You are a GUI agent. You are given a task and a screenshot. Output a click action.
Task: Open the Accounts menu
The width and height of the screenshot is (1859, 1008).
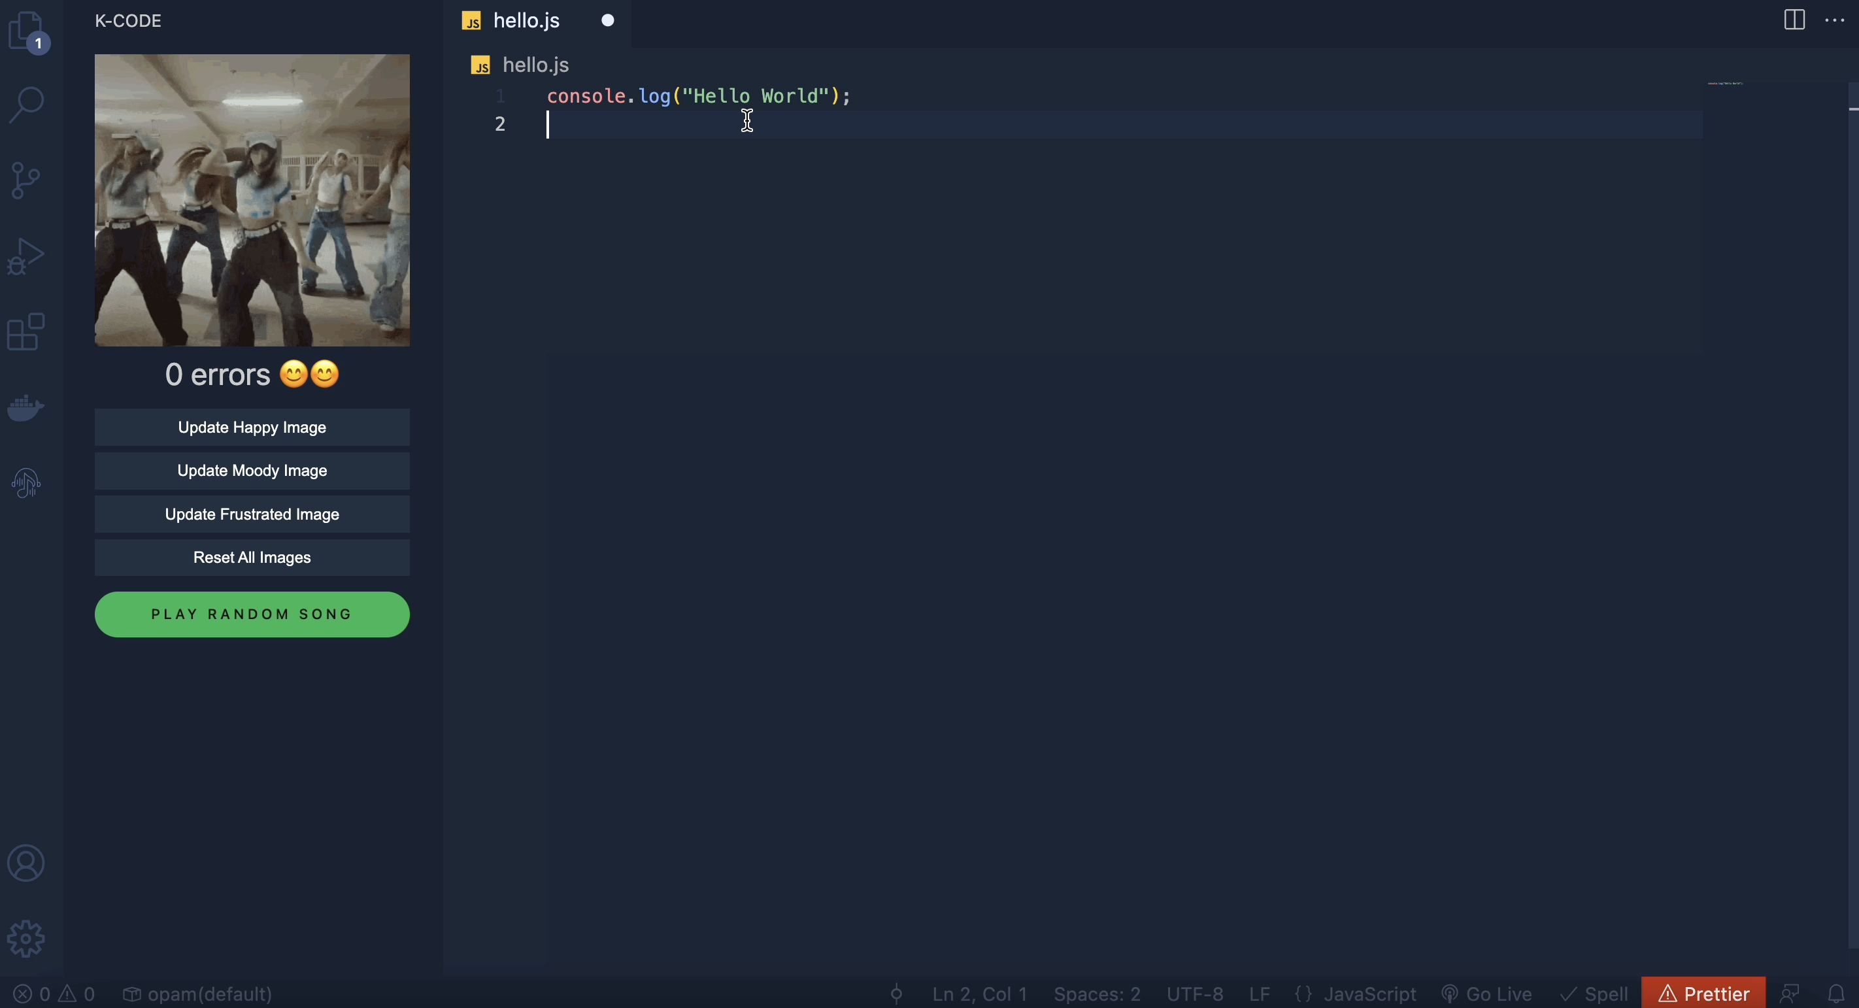click(26, 863)
